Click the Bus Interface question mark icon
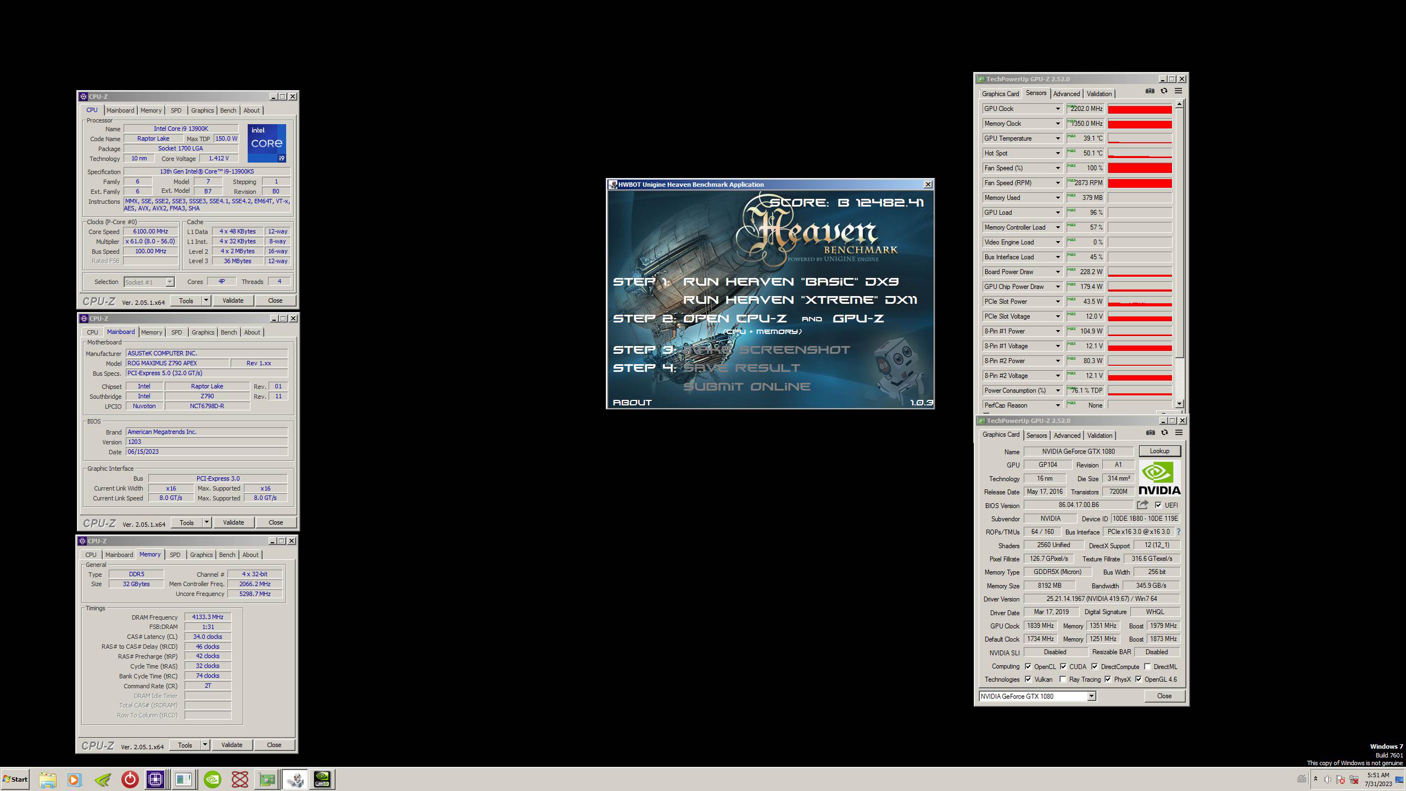Image resolution: width=1406 pixels, height=791 pixels. [1178, 532]
